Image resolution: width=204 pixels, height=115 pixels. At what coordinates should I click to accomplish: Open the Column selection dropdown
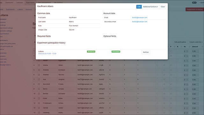pos(196,42)
